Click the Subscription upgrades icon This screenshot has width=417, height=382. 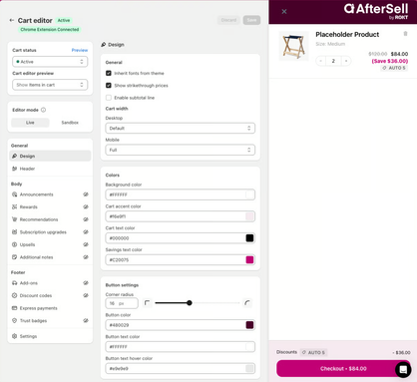(14, 232)
